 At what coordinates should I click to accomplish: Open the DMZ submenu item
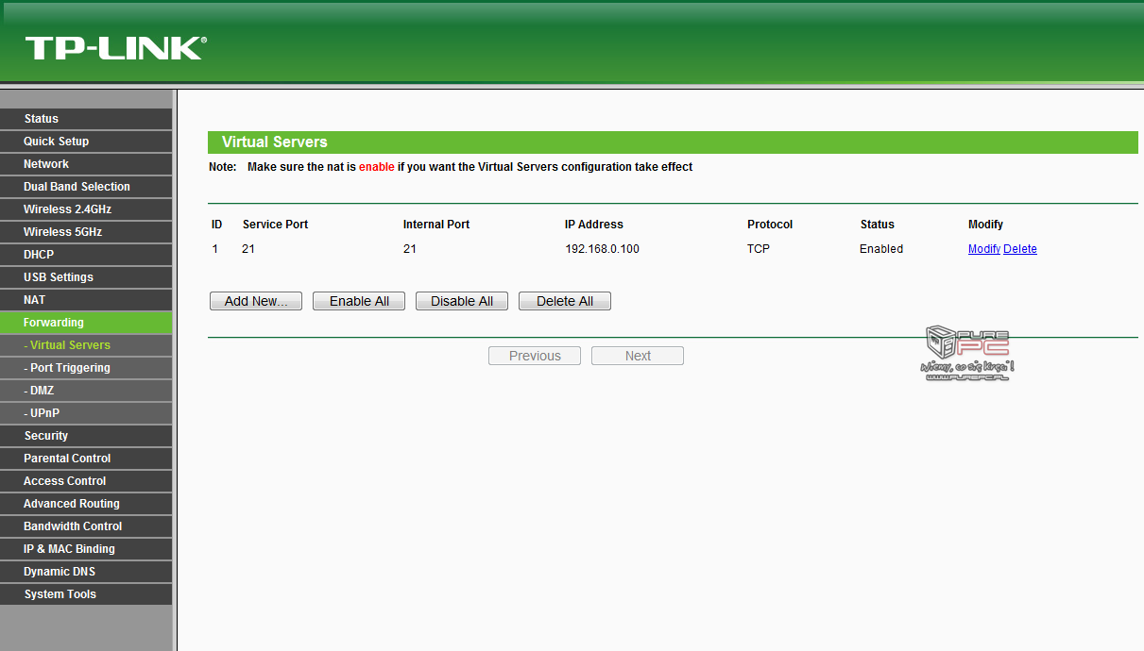[x=40, y=391]
